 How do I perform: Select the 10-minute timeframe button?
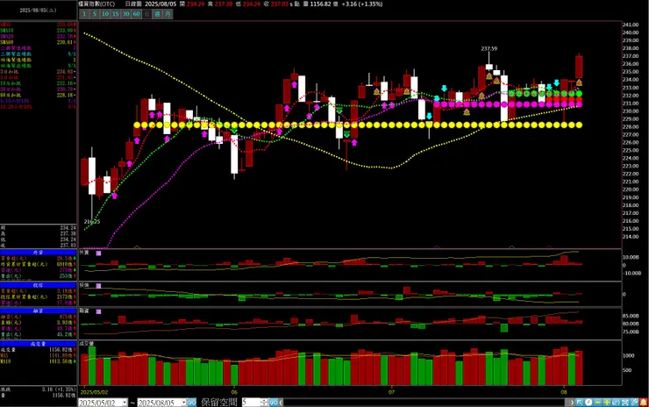(x=105, y=14)
